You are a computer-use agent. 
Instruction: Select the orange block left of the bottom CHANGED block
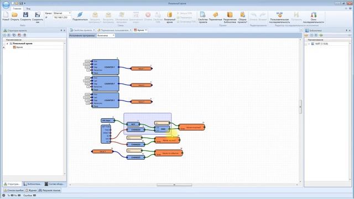(102, 151)
